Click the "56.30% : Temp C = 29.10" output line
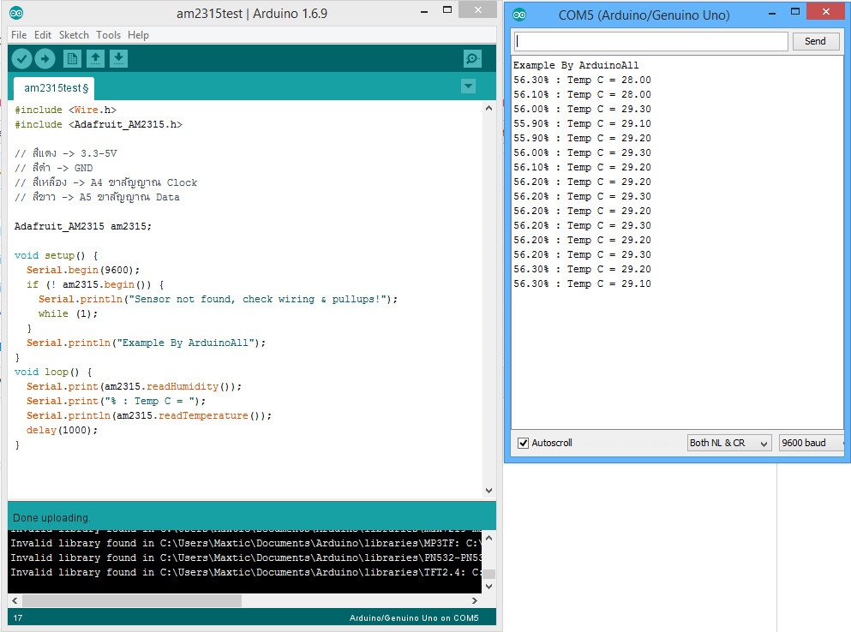Viewport: 851px width, 632px height. click(582, 283)
